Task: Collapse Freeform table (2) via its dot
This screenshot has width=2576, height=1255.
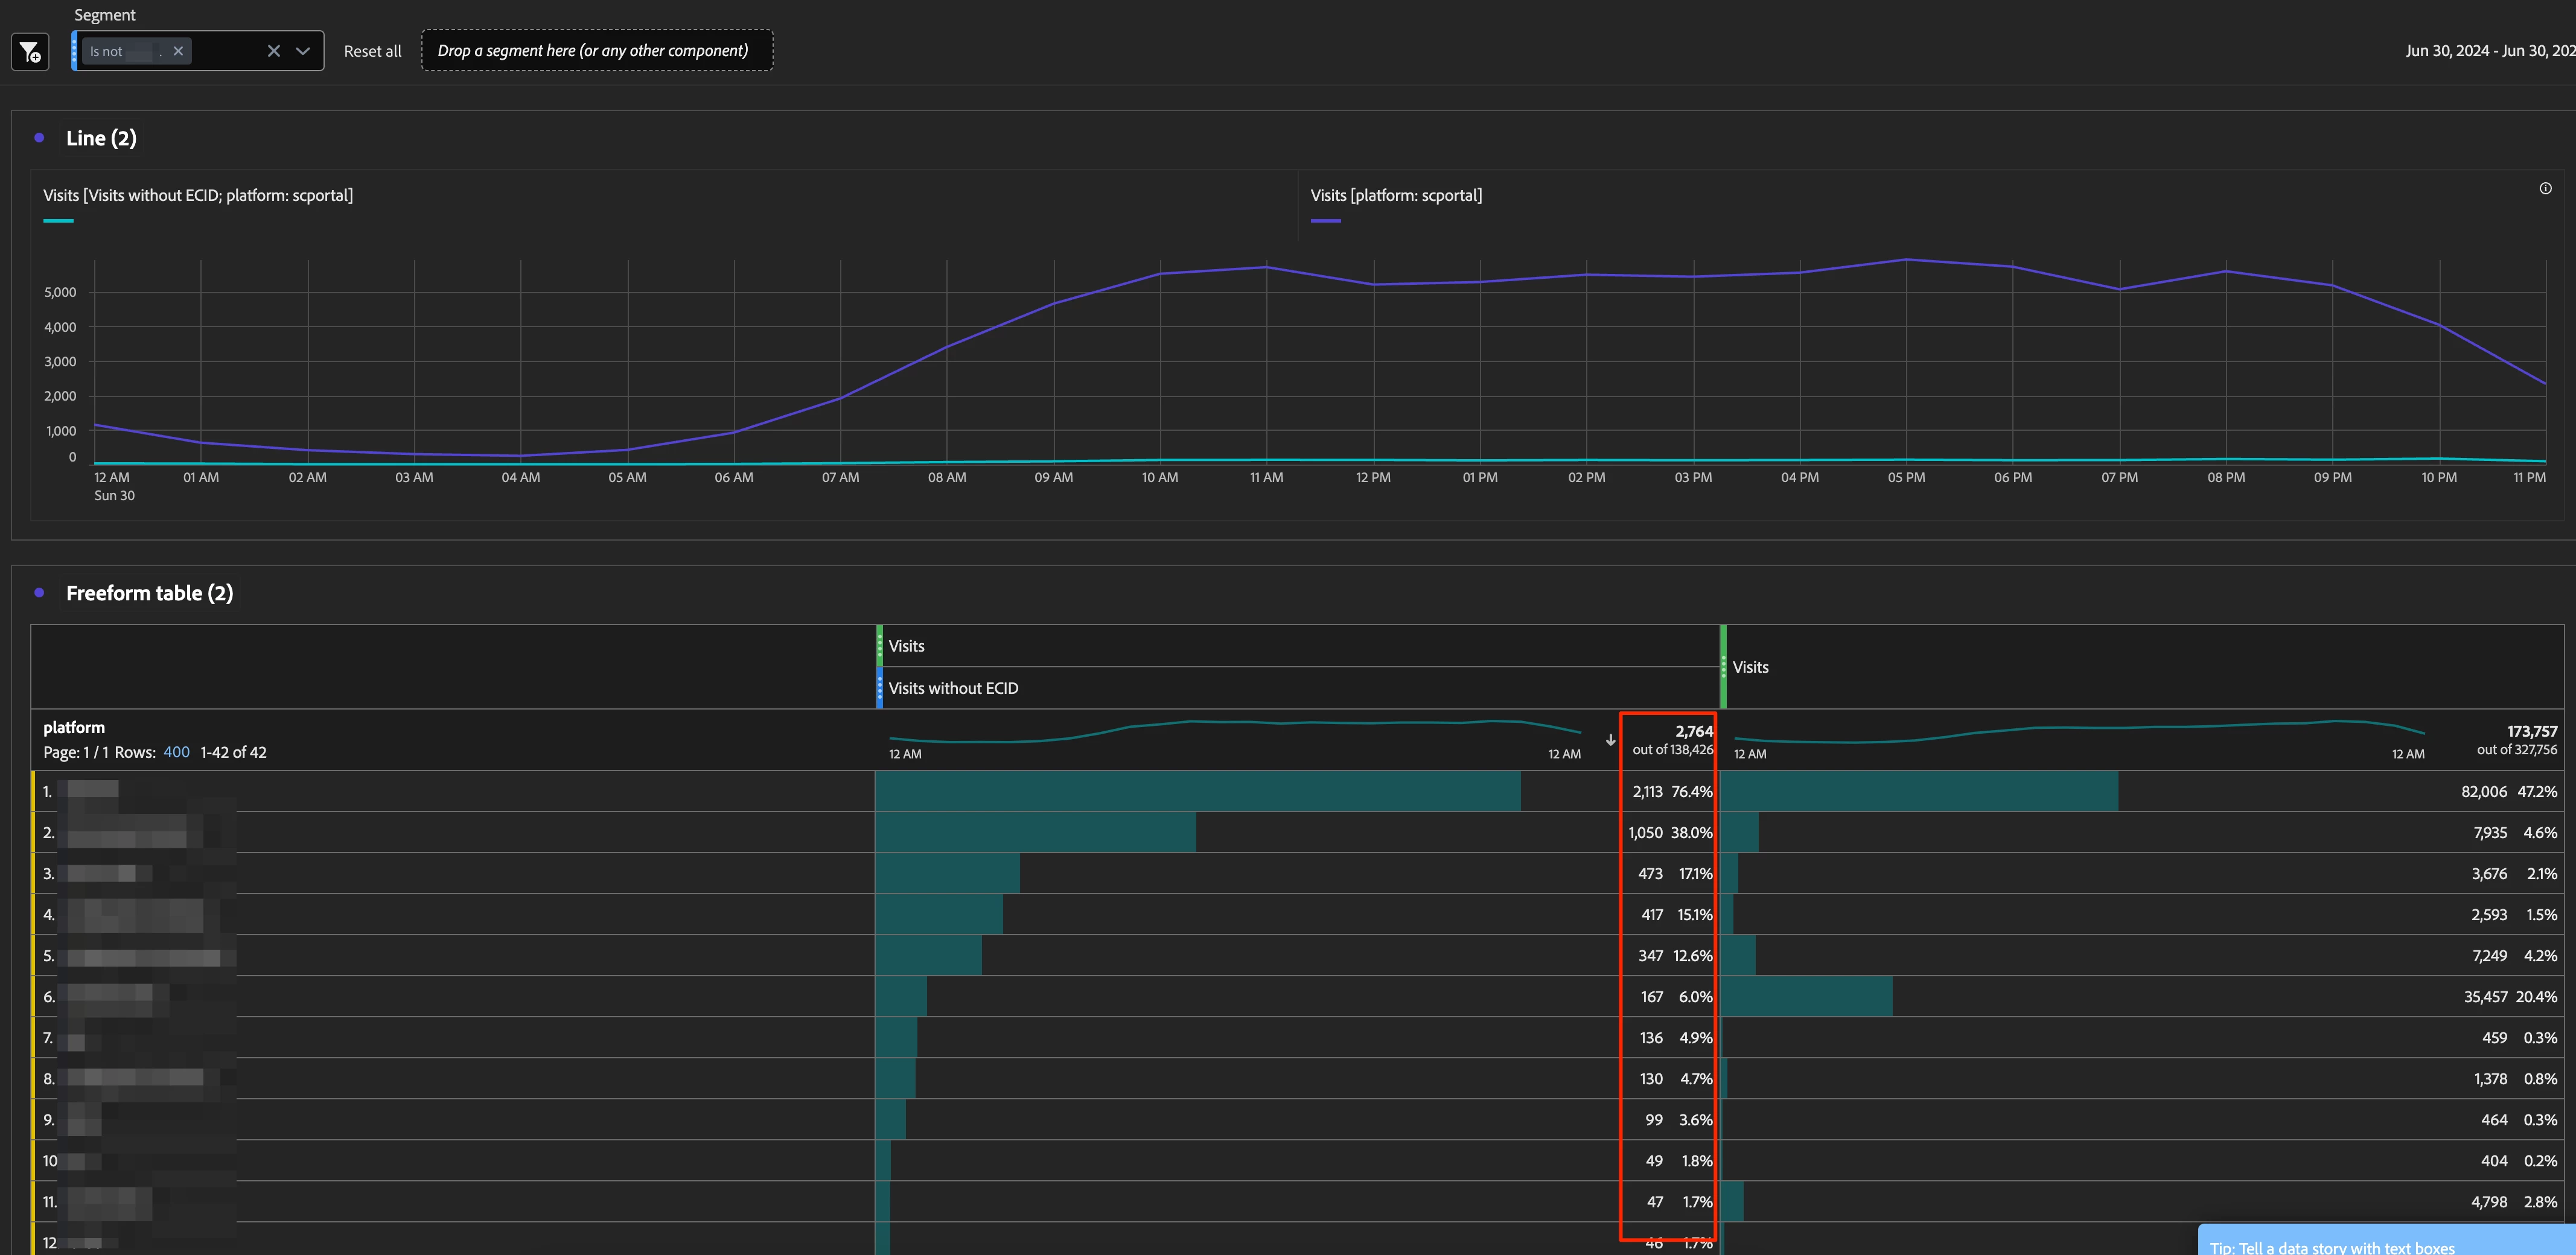Action: 39,593
